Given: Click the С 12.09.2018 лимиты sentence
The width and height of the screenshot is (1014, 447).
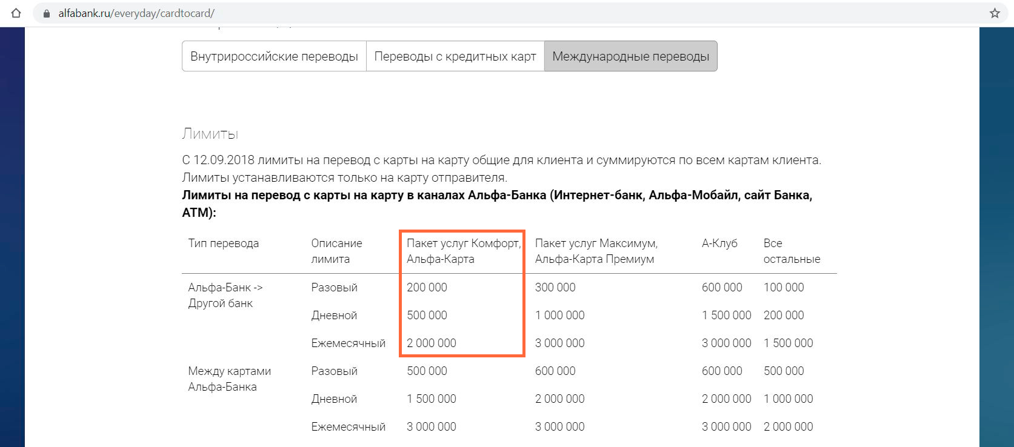Looking at the screenshot, I should [502, 160].
